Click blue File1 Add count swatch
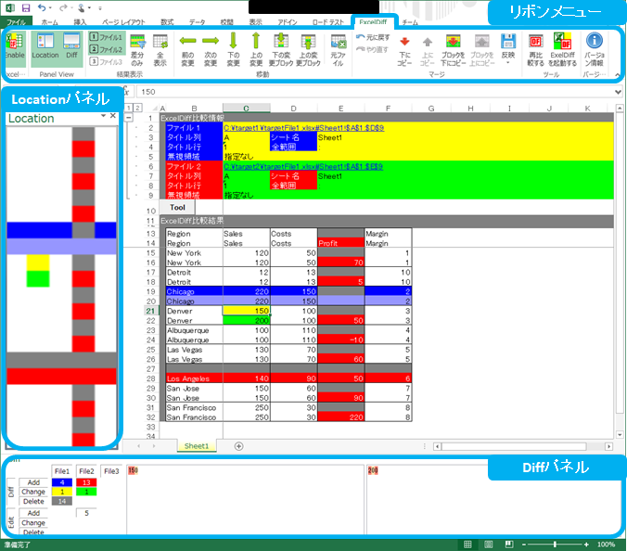 [x=62, y=482]
